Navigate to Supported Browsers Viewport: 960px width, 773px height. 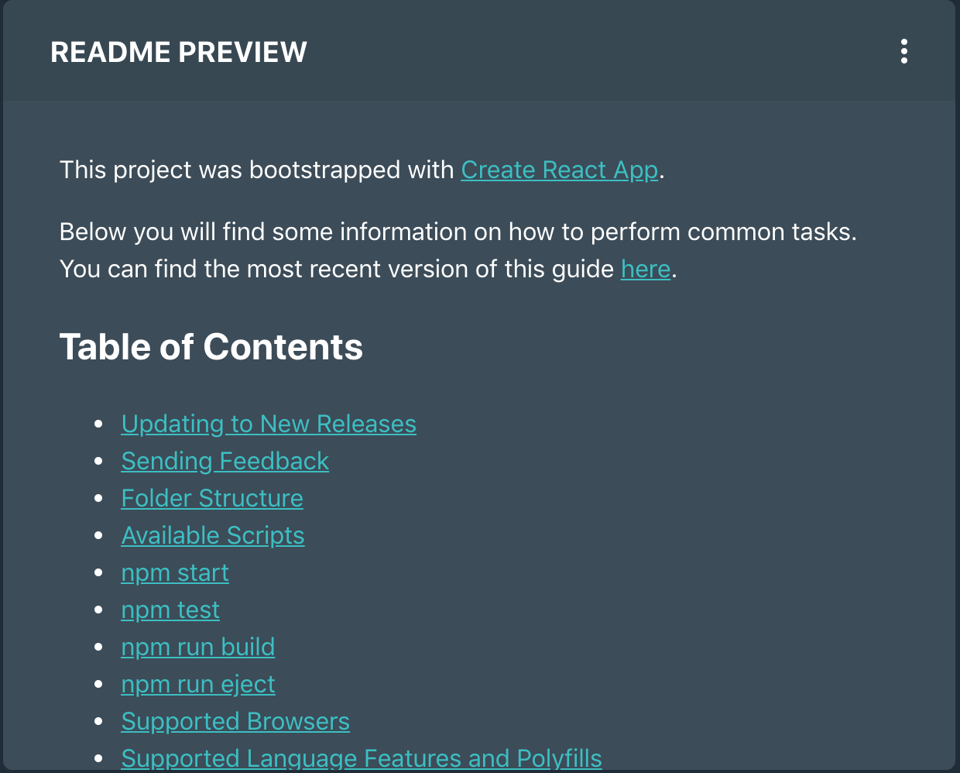click(235, 721)
